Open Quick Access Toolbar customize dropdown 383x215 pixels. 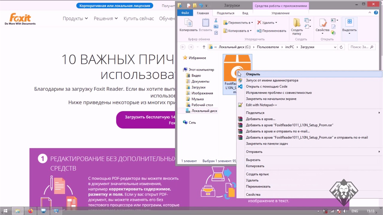tap(206, 6)
